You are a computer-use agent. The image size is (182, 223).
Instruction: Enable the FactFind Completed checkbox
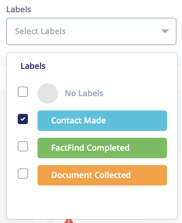coord(23,146)
